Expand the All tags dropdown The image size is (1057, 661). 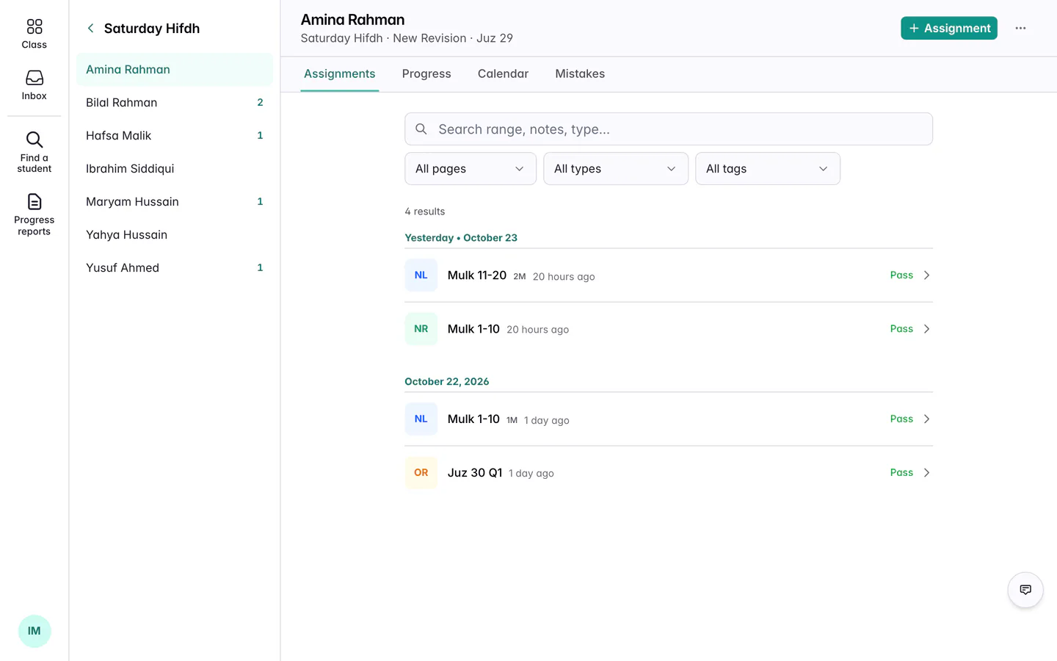(768, 169)
